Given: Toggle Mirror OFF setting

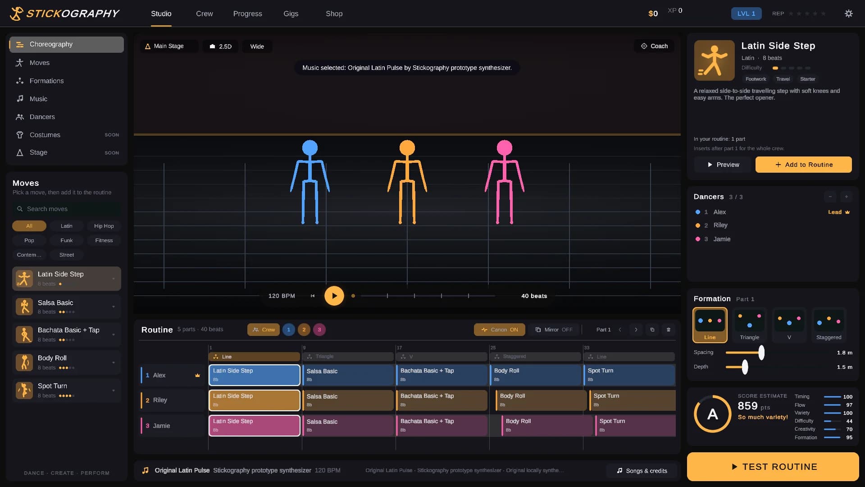Looking at the screenshot, I should click(x=554, y=330).
